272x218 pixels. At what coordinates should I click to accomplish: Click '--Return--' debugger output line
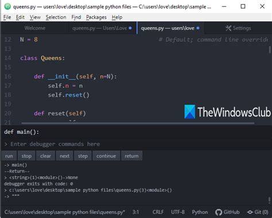click(x=17, y=171)
